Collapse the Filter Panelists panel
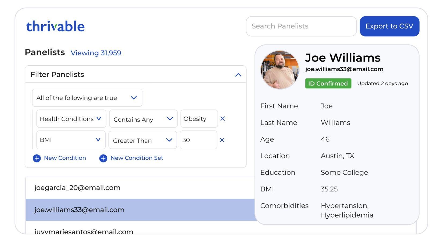This screenshot has height=242, width=443. pos(238,75)
